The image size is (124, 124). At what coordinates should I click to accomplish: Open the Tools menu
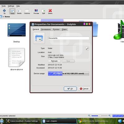click(x=3, y=6)
